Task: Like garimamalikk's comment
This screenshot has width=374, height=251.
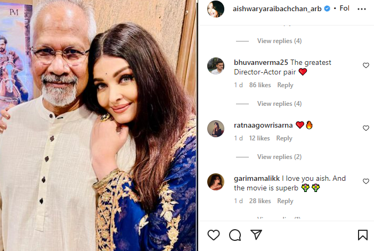Action: point(366,181)
